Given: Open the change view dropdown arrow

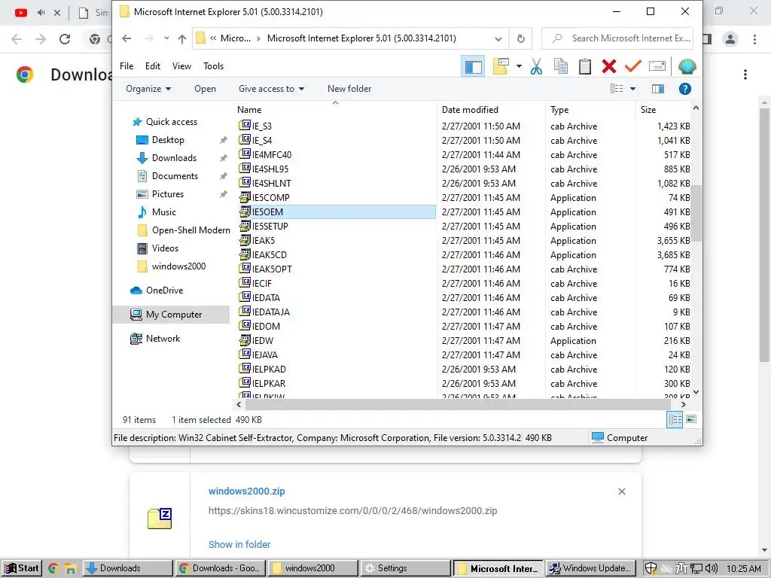Looking at the screenshot, I should click(632, 89).
